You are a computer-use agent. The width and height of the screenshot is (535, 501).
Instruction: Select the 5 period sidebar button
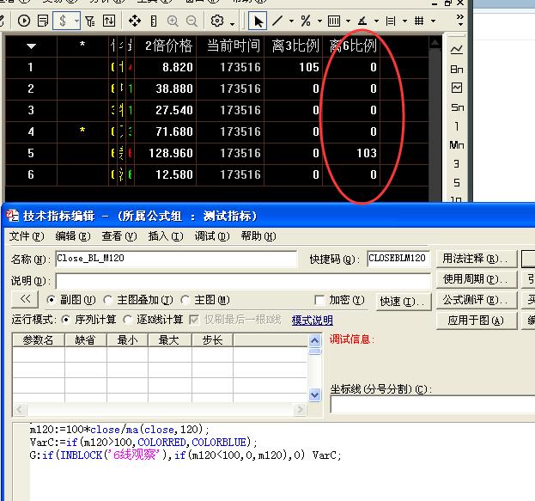[x=457, y=183]
